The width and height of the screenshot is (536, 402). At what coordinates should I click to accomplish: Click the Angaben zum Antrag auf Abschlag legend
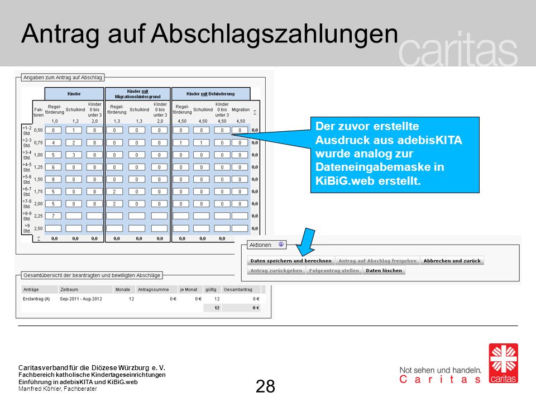(x=63, y=78)
